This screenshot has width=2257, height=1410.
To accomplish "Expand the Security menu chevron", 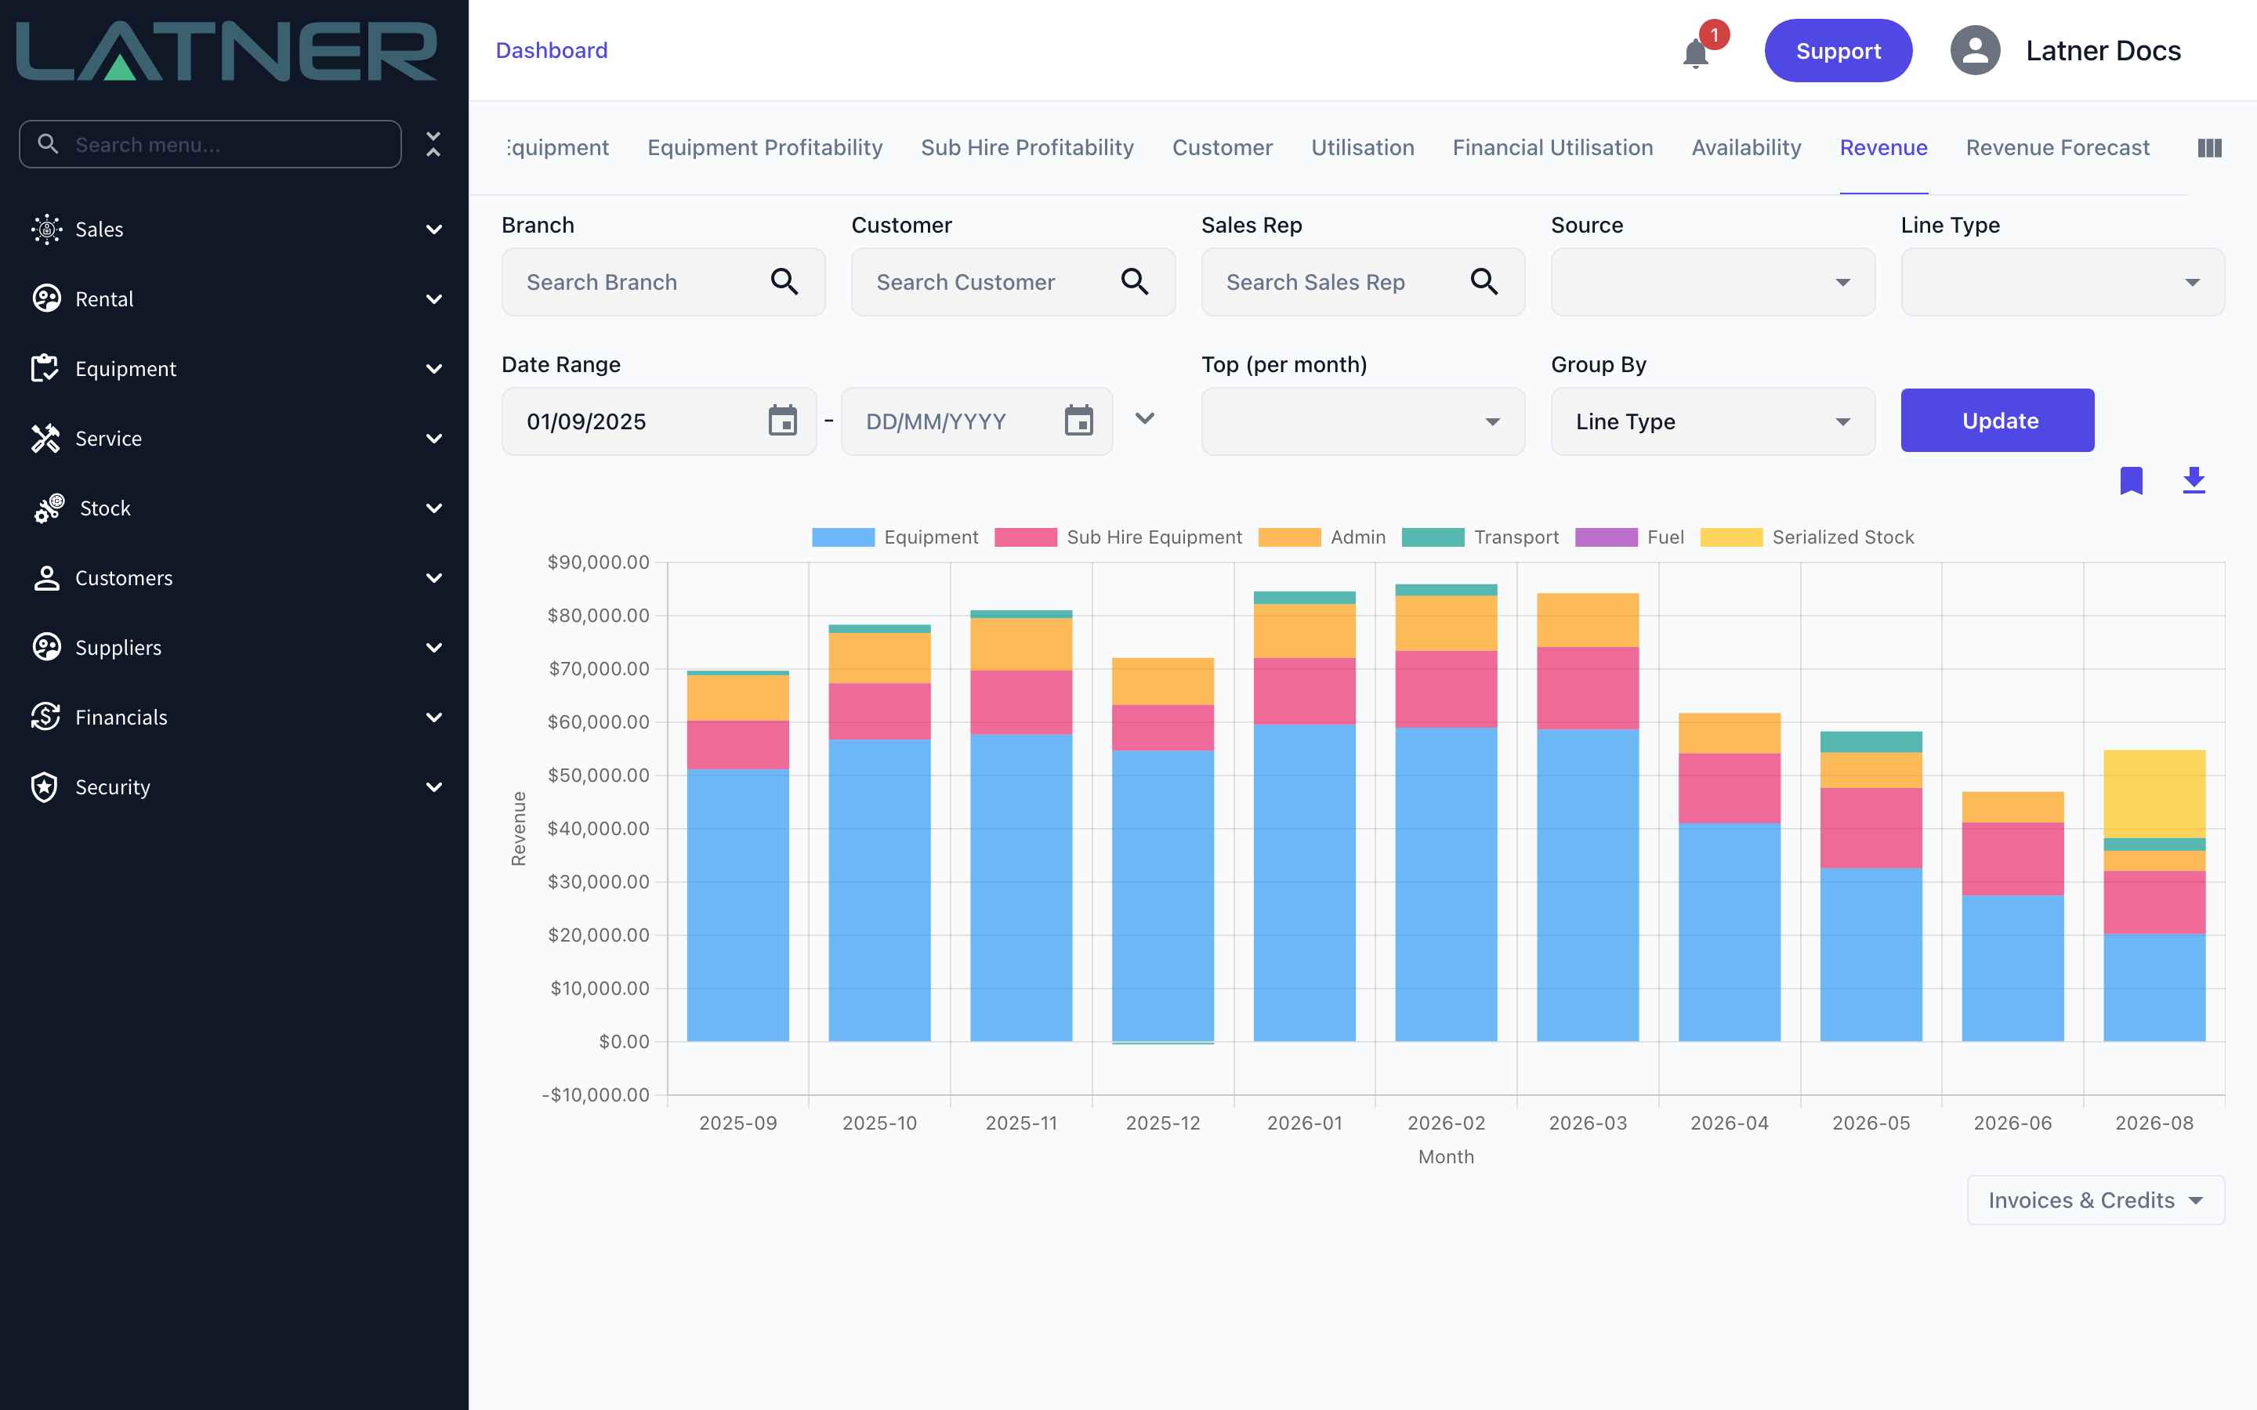I will [433, 787].
